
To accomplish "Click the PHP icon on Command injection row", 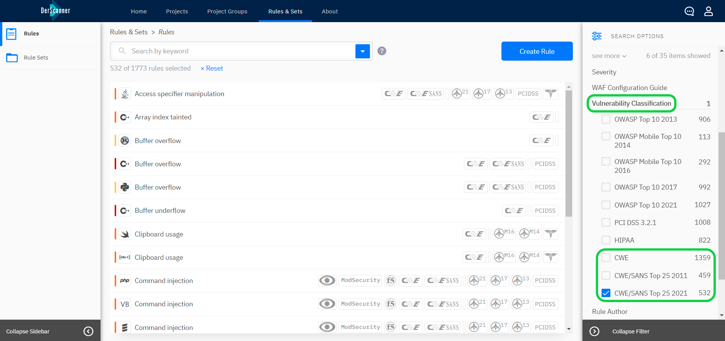I will (x=125, y=280).
